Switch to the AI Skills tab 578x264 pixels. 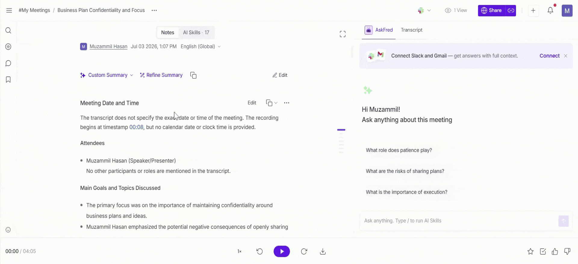(196, 32)
